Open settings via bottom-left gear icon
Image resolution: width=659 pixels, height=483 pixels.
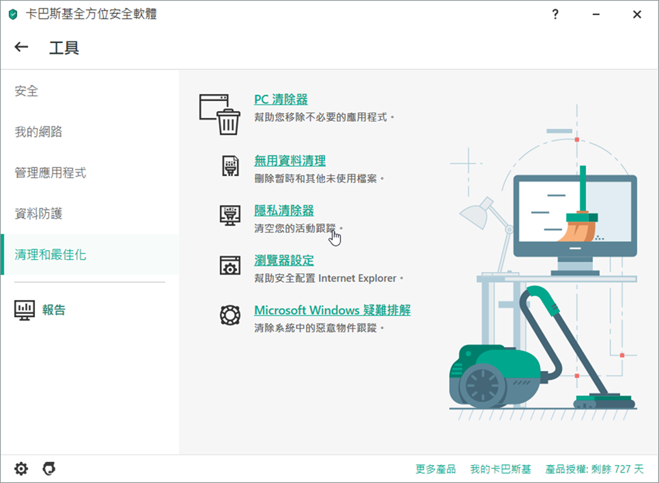point(22,469)
